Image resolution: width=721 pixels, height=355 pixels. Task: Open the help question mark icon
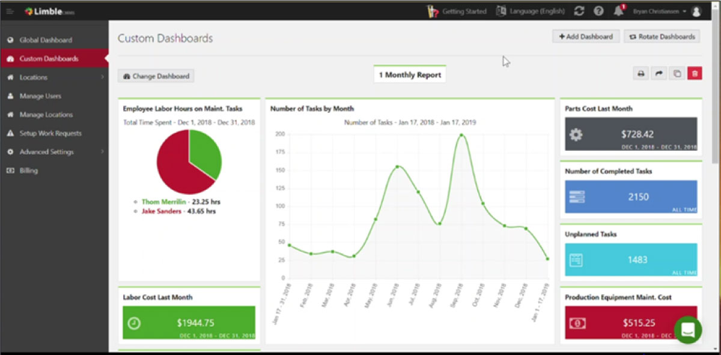pos(598,11)
